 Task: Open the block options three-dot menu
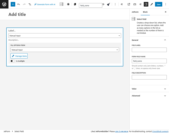click(x=115, y=4)
